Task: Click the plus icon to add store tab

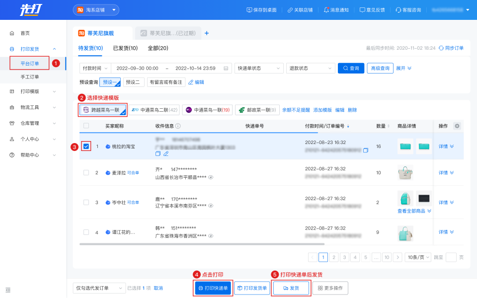Action: click(x=207, y=33)
